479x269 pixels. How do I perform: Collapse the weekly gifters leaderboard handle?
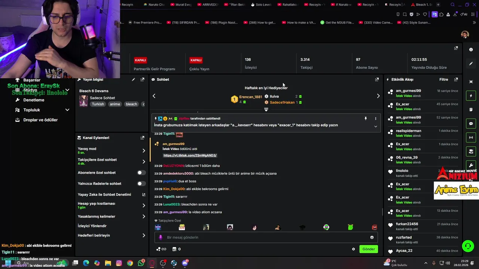266,109
